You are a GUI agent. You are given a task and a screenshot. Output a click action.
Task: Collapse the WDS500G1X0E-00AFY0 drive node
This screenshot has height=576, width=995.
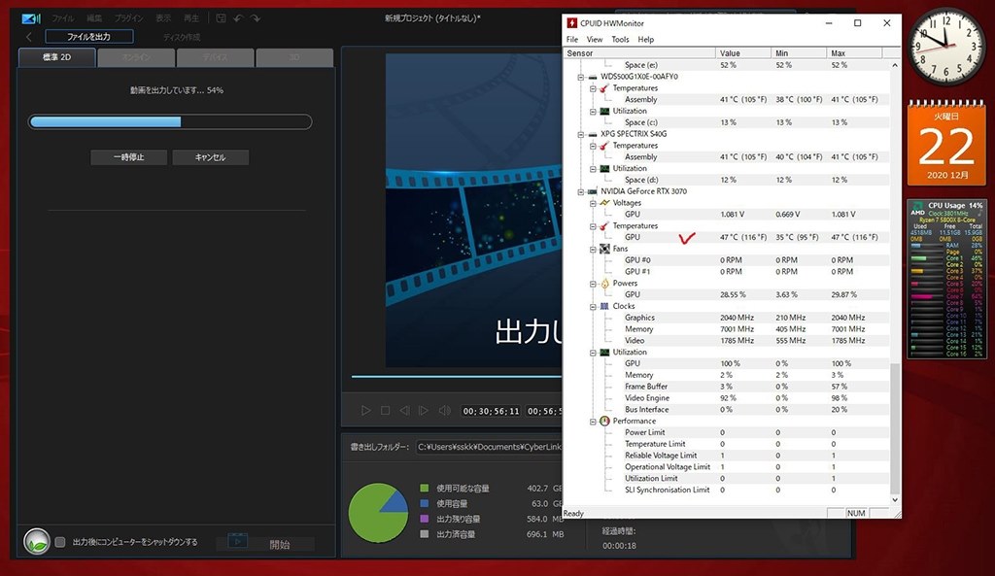581,77
